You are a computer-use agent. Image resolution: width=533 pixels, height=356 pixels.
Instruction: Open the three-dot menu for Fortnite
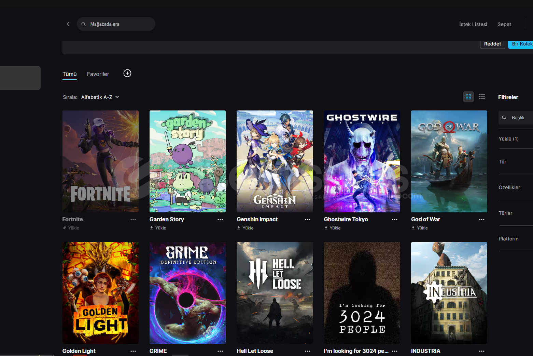[x=133, y=220]
